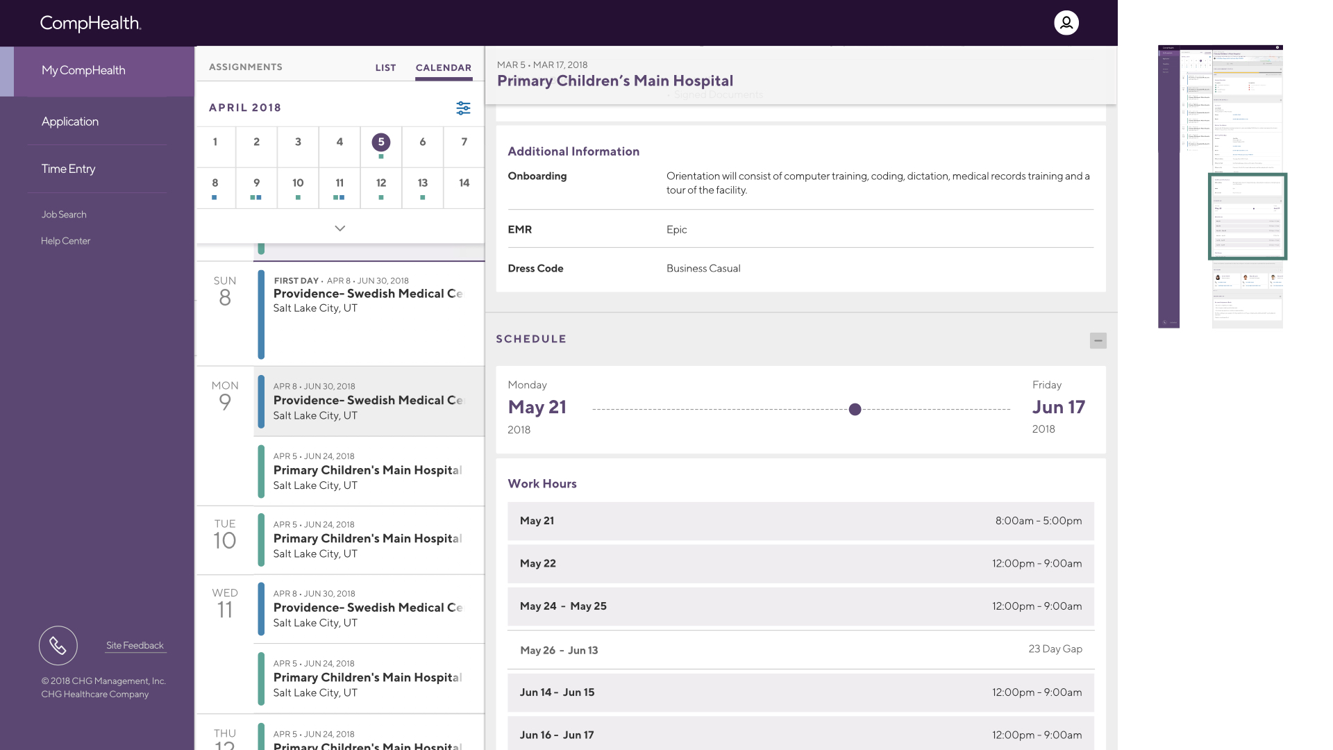Screen dimensions: 1333x750
Task: Click the Jun 16 - Jun 17 row
Action: pyautogui.click(x=800, y=733)
